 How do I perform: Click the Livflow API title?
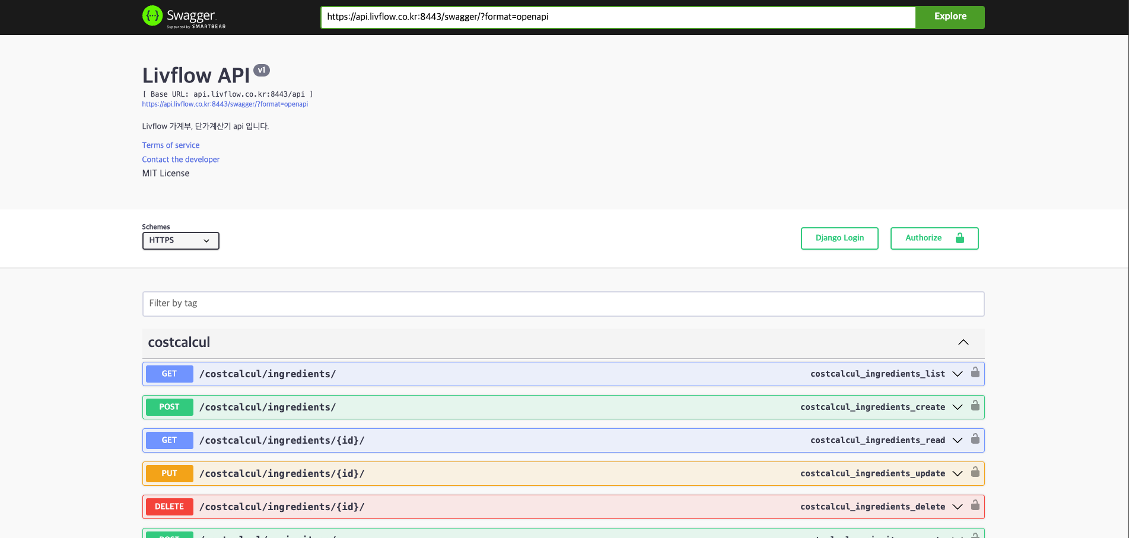pos(196,75)
